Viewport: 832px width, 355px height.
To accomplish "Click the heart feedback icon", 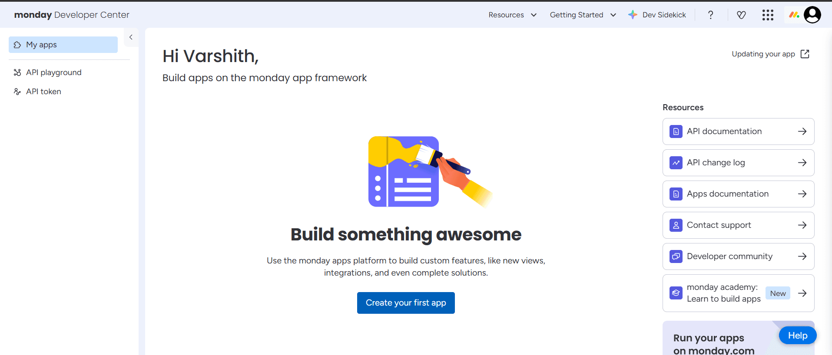I will coord(741,15).
